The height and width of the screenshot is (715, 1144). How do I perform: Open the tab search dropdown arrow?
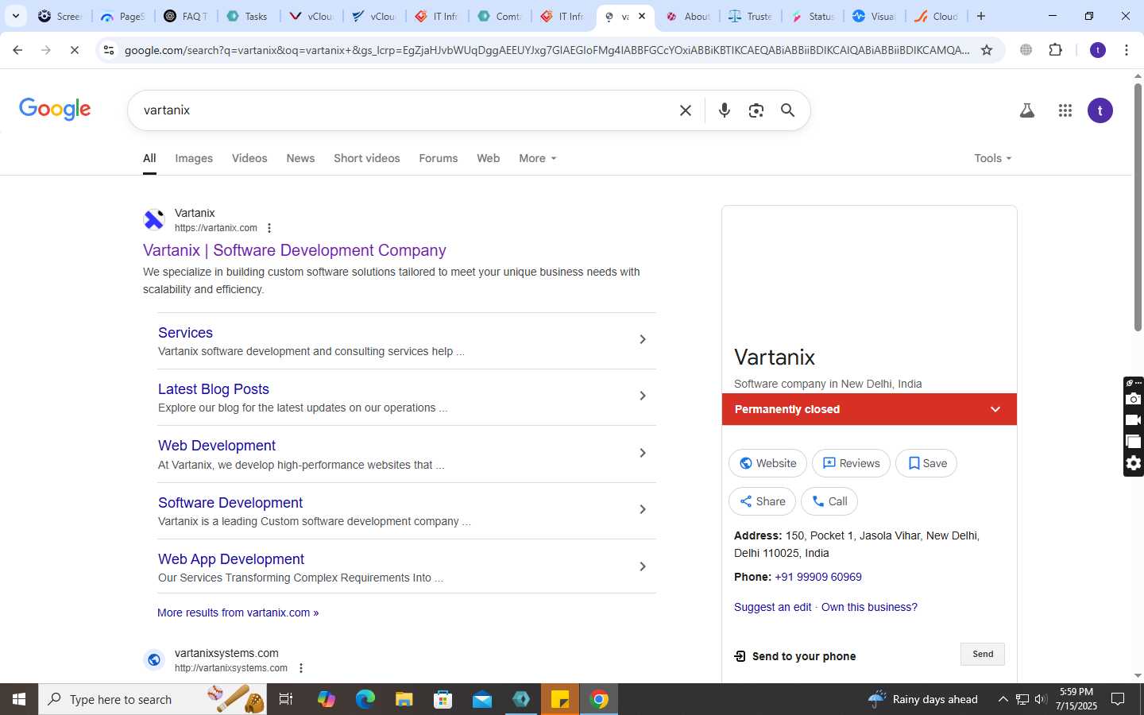click(x=15, y=16)
